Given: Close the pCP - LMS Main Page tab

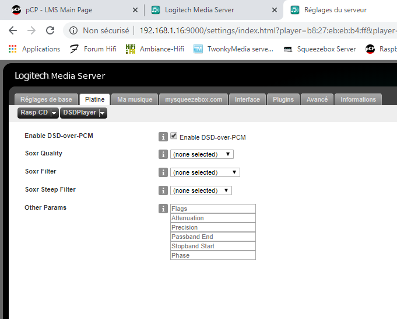Looking at the screenshot, I should (x=135, y=10).
